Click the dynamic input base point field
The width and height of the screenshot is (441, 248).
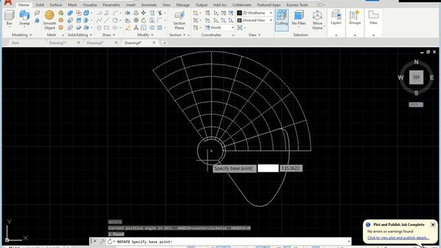pyautogui.click(x=268, y=168)
